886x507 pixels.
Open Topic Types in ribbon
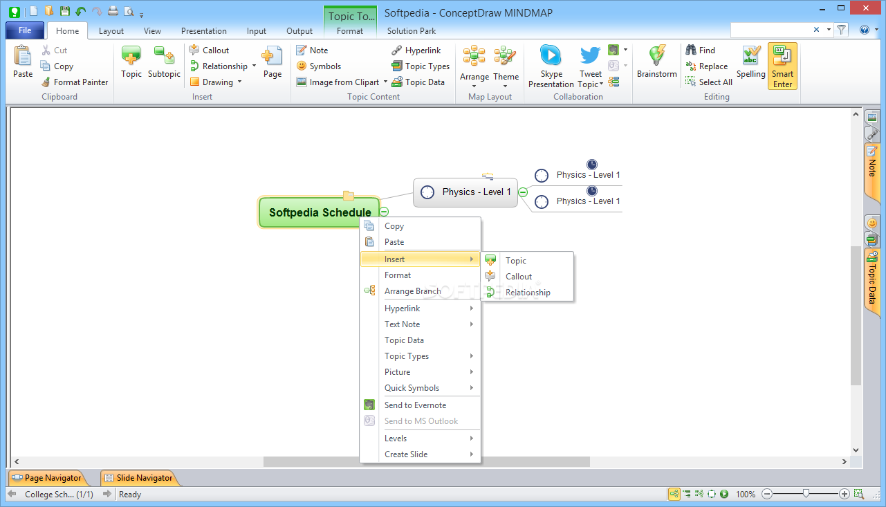pyautogui.click(x=421, y=66)
